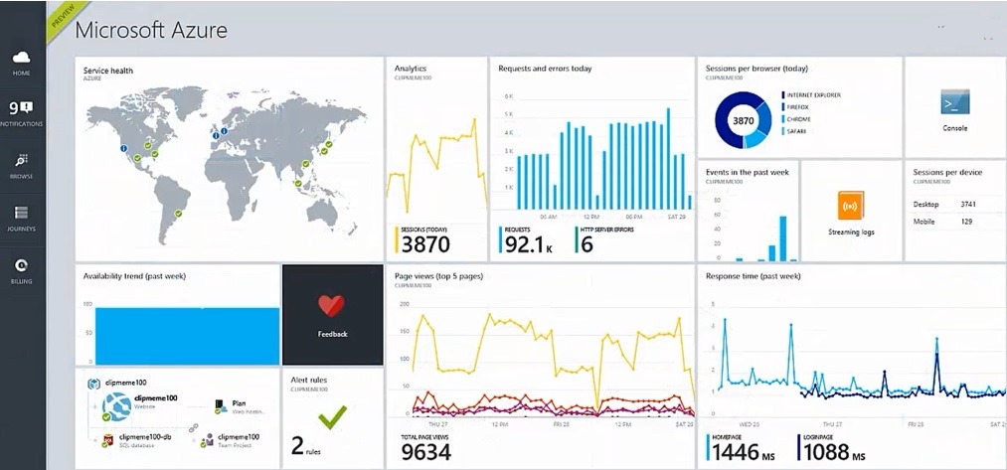This screenshot has width=1007, height=470.
Task: Click the Feedback label
Action: (x=332, y=334)
